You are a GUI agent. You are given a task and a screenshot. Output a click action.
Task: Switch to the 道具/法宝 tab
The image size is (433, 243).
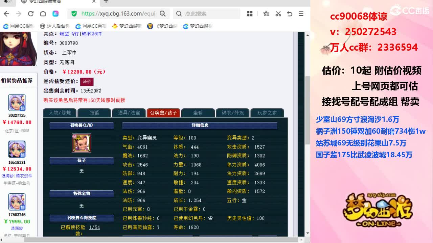(x=129, y=113)
